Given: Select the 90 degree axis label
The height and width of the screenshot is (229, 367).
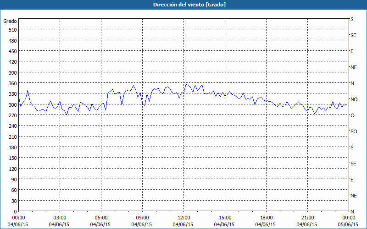Looking at the screenshot, I should click(x=14, y=180).
